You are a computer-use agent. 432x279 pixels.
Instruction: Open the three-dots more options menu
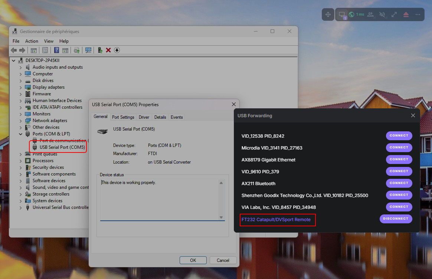418,14
